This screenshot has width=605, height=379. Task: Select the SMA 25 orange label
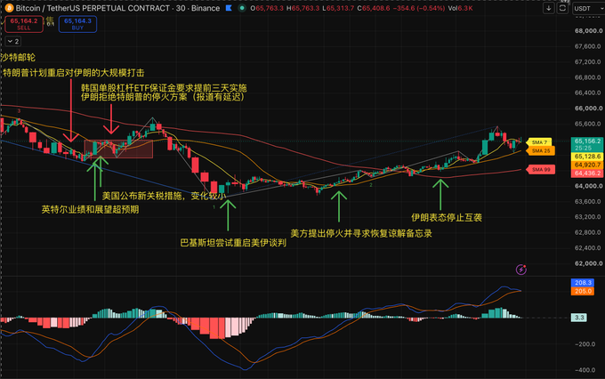point(541,151)
